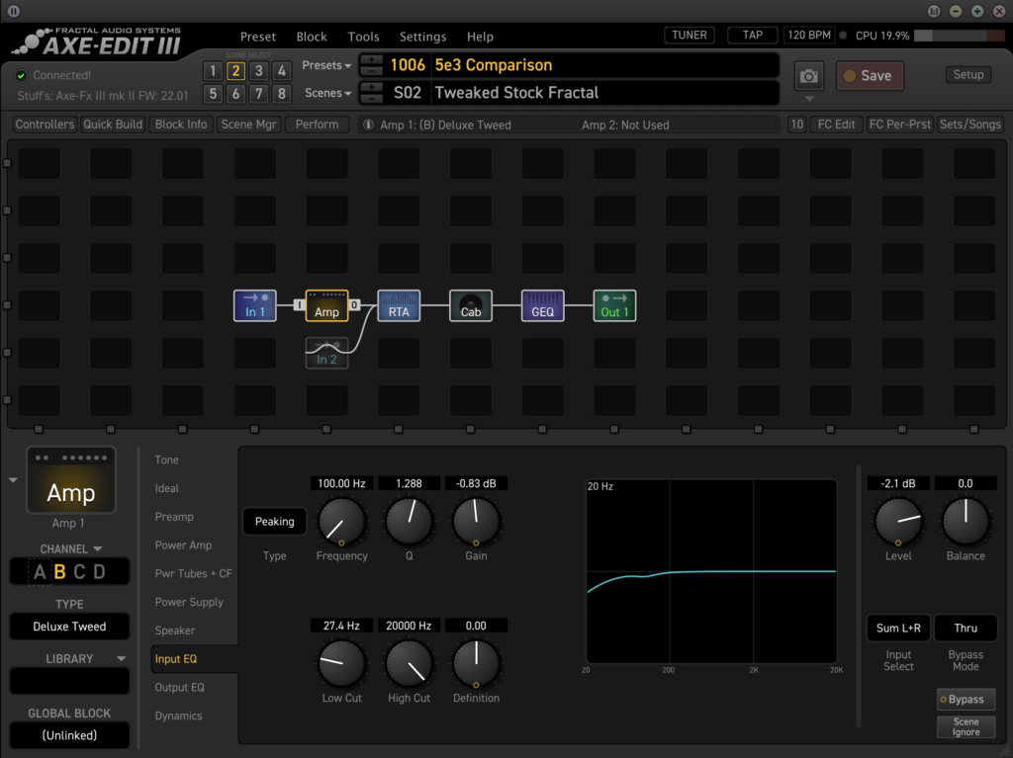
Task: Click the camera snapshot icon
Action: 808,76
